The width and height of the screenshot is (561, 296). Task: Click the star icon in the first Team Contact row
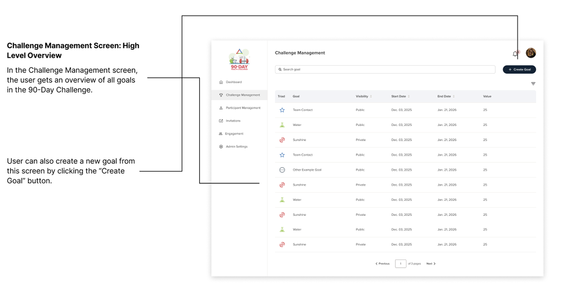click(282, 110)
